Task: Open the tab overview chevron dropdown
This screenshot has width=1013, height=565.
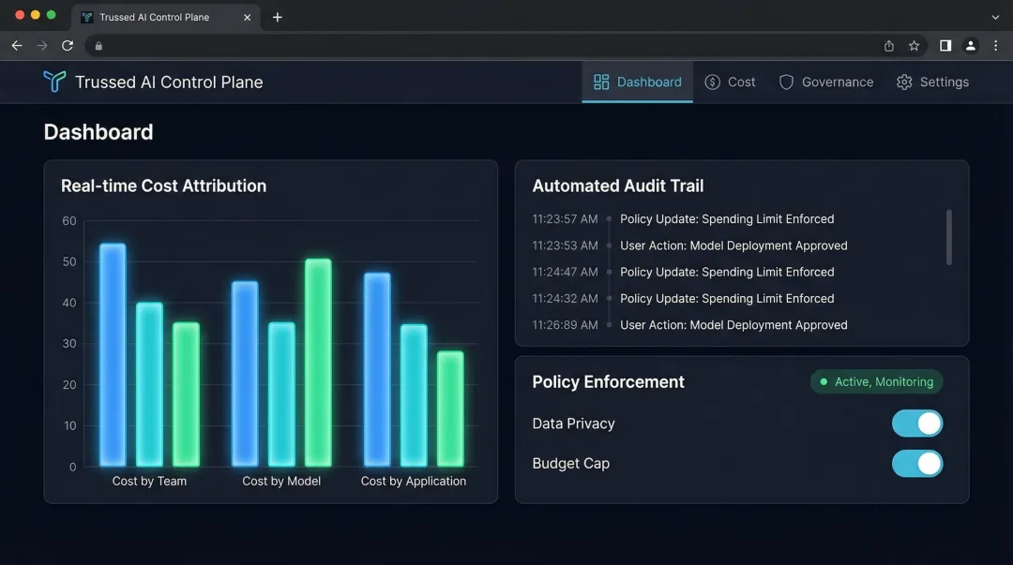Action: (x=994, y=17)
